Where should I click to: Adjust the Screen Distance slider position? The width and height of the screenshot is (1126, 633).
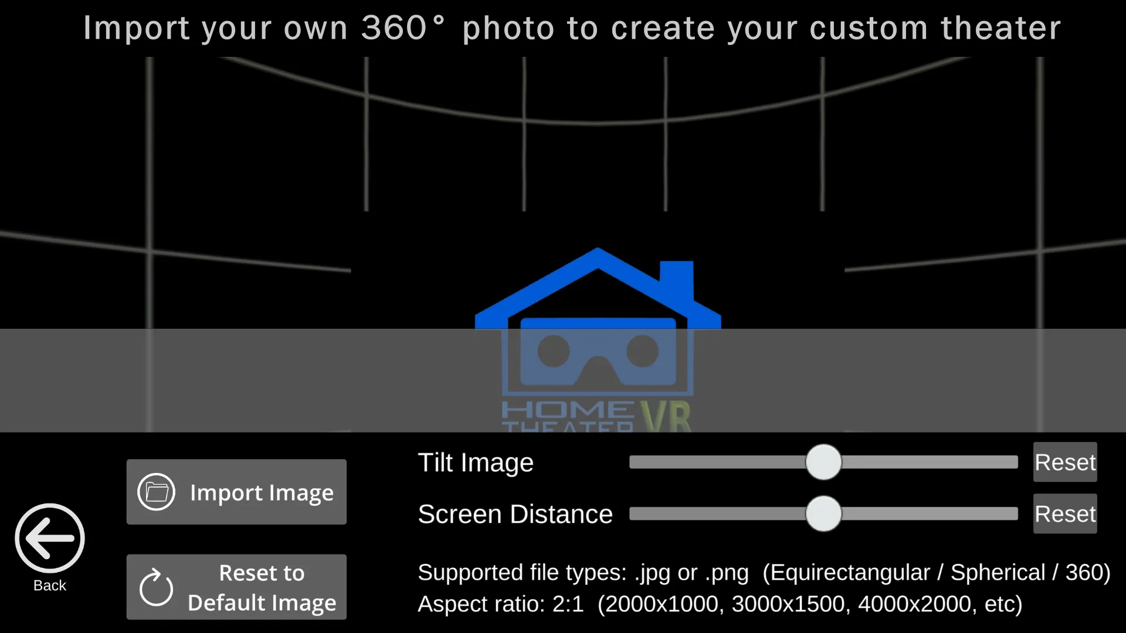pos(823,513)
